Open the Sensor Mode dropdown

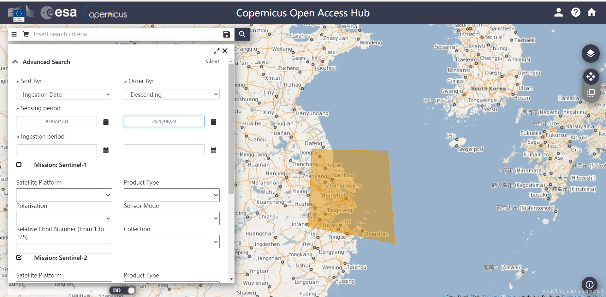click(x=172, y=219)
